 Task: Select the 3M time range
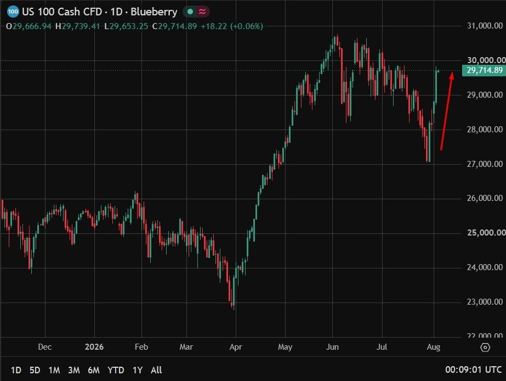tap(74, 370)
